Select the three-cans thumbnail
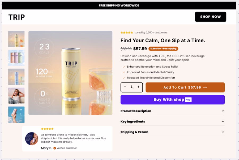The image size is (239, 160). 16,58
